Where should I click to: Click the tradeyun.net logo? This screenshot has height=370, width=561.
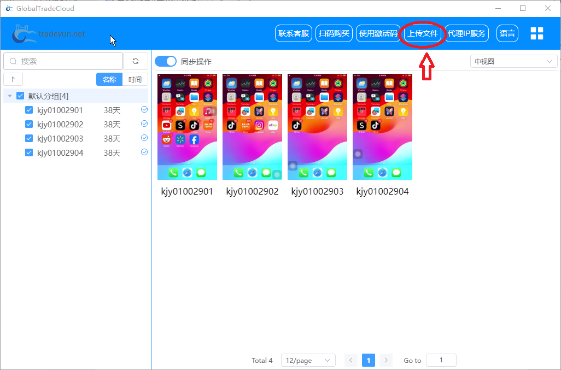pos(48,34)
